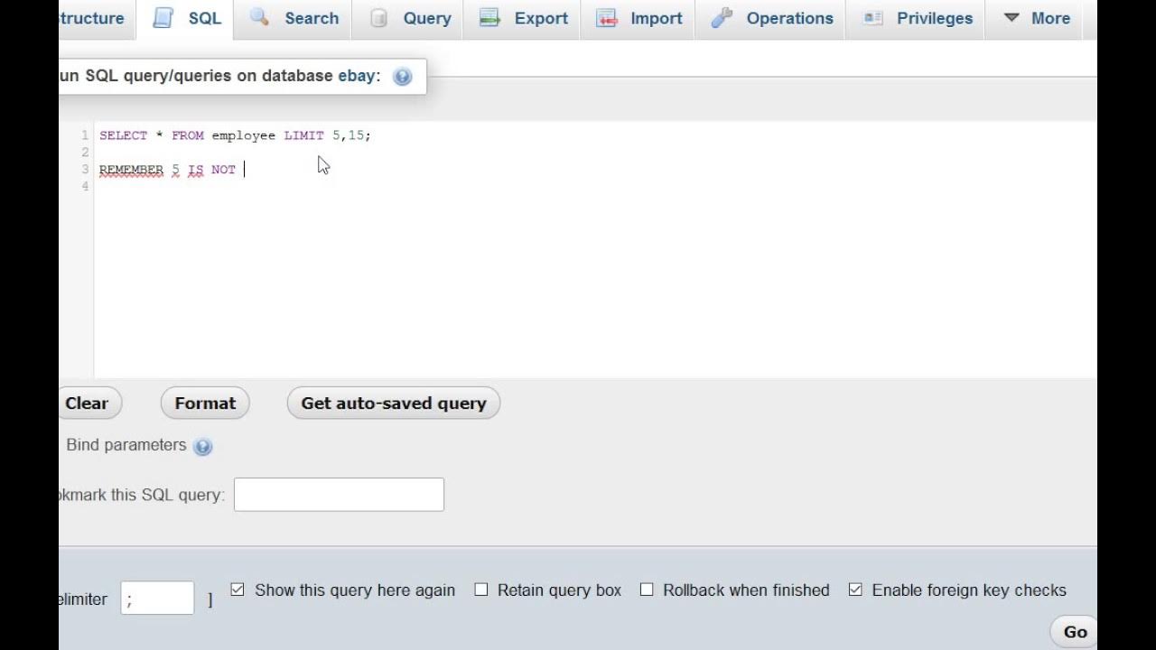The height and width of the screenshot is (650, 1156).
Task: Uncheck Show this query here again
Action: (x=238, y=590)
